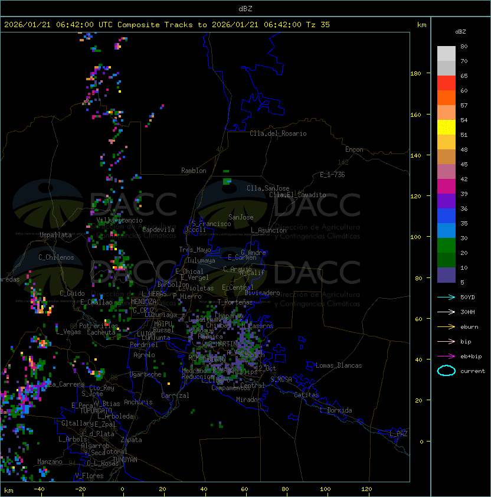This screenshot has width=491, height=497.
Task: Click the C_Guido map label
Action: 72,293
